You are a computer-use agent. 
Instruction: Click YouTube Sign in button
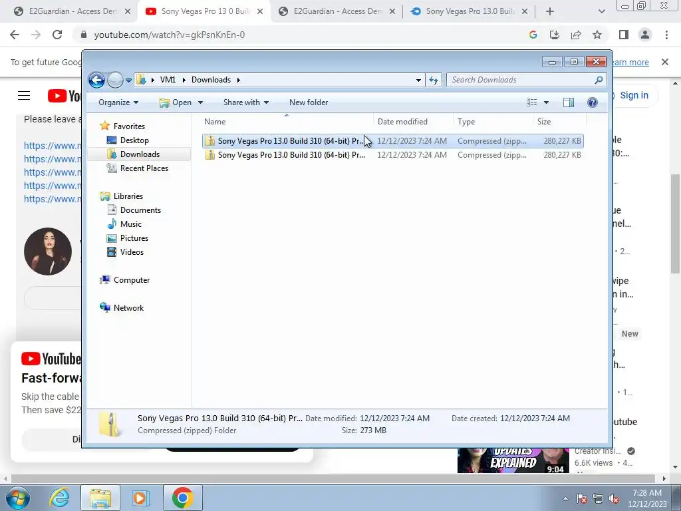pyautogui.click(x=634, y=95)
